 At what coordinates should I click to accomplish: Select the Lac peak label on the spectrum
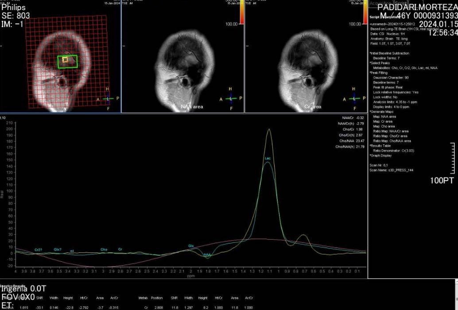268,158
